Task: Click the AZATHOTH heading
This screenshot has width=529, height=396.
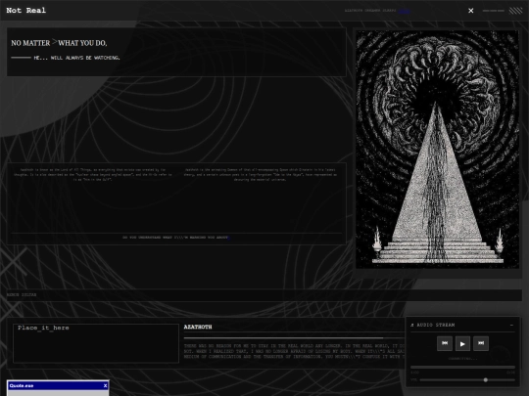Action: [198, 327]
